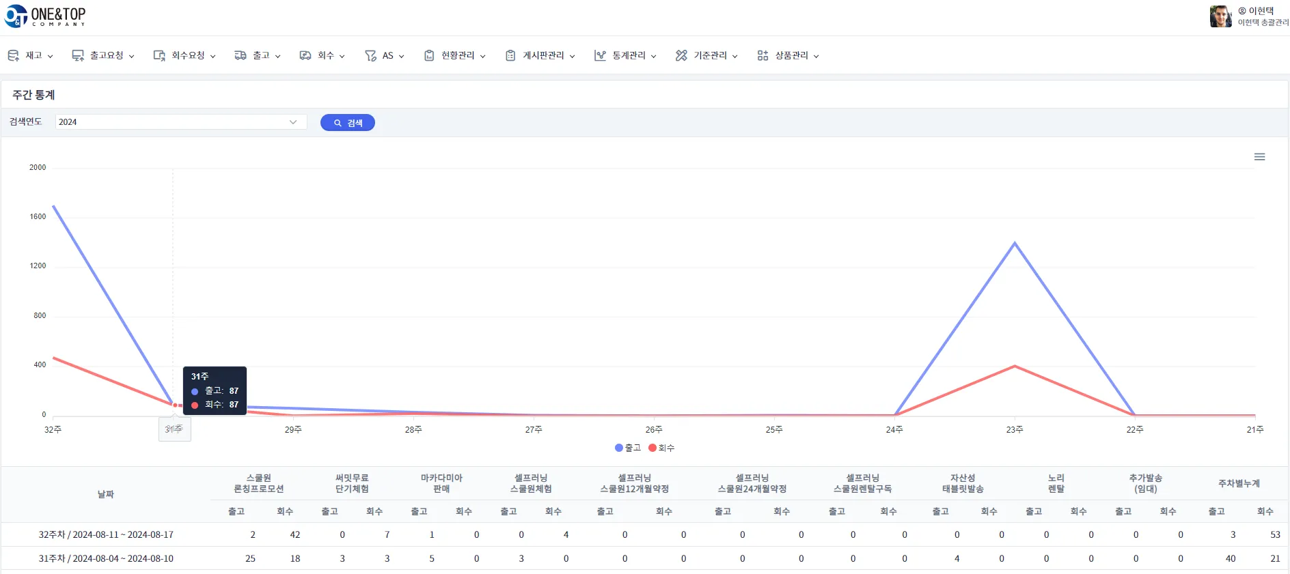
Task: Click the AS filter icon
Action: [x=370, y=55]
